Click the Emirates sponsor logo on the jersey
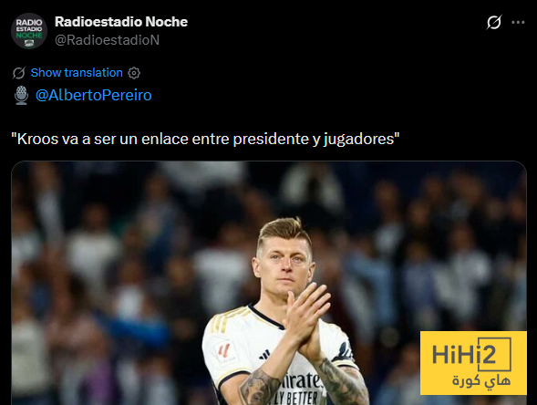537x405 pixels. pyautogui.click(x=301, y=381)
